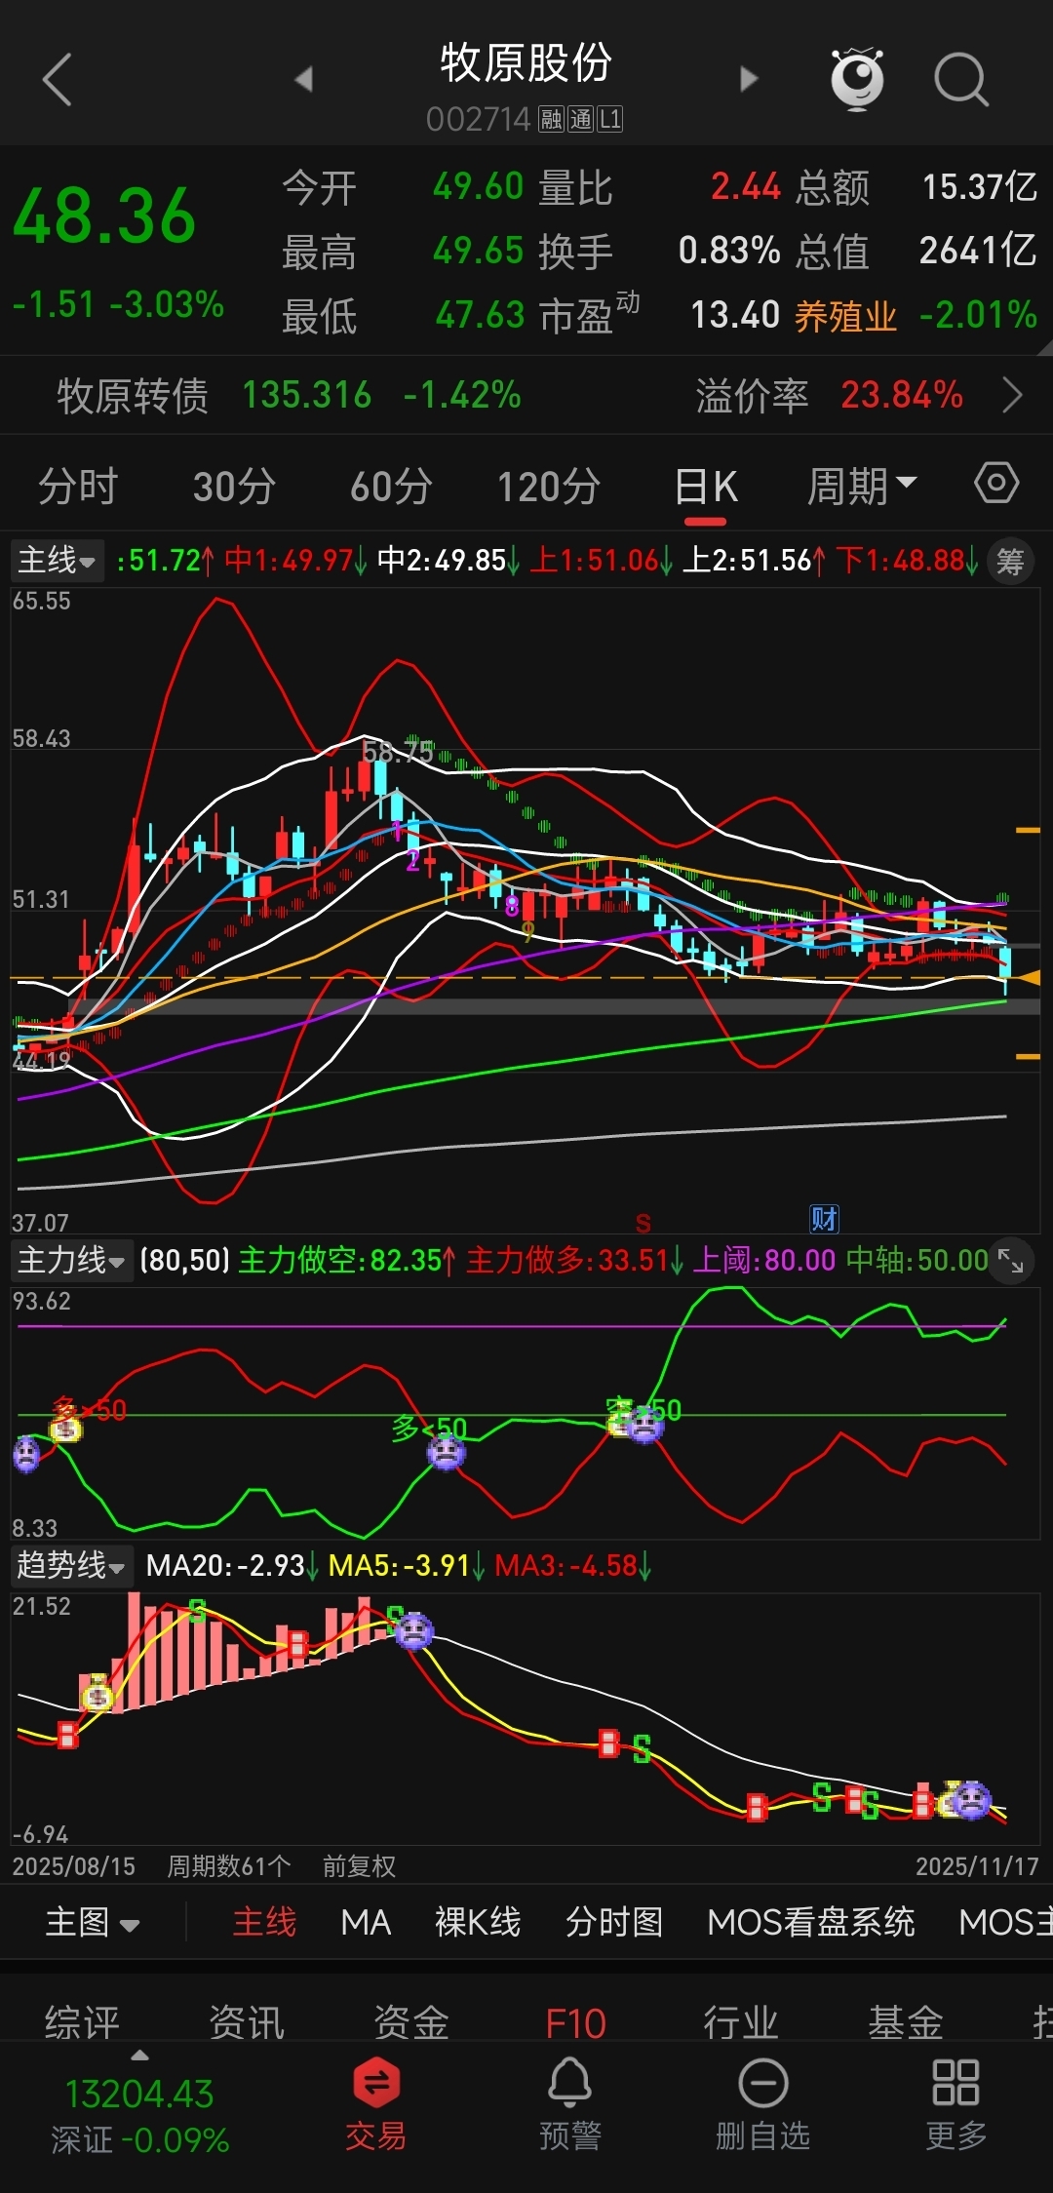Open the robot assistant icon
1053x2193 pixels.
(857, 78)
